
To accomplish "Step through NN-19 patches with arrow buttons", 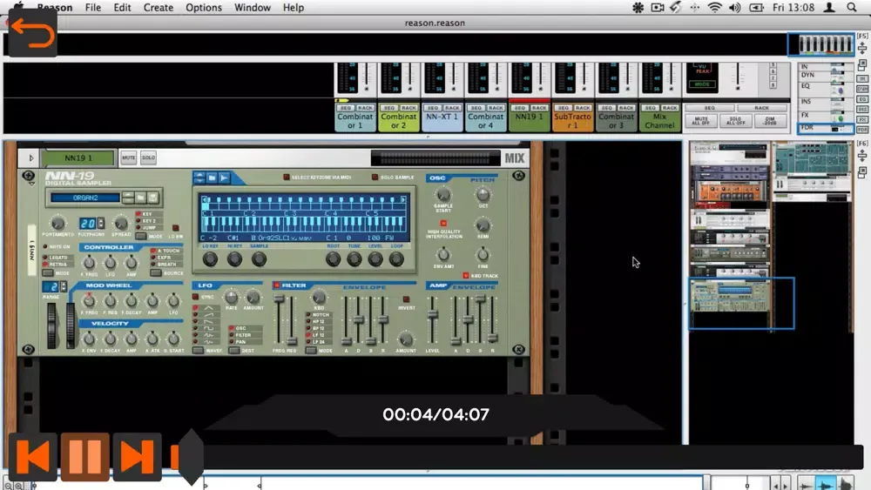I will (128, 197).
